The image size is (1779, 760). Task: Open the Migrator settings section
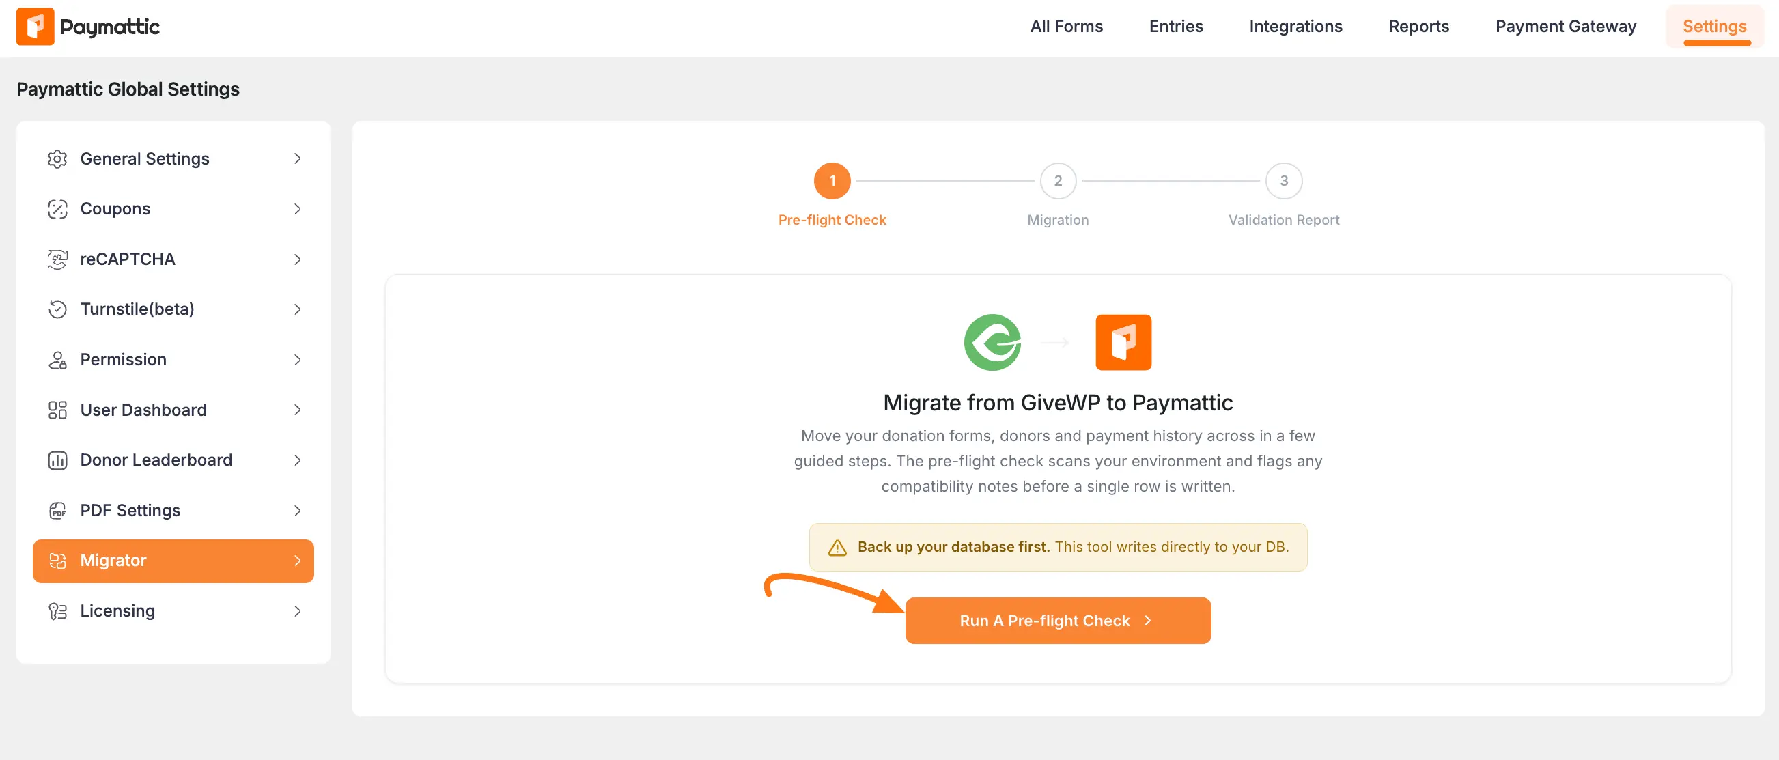point(173,561)
